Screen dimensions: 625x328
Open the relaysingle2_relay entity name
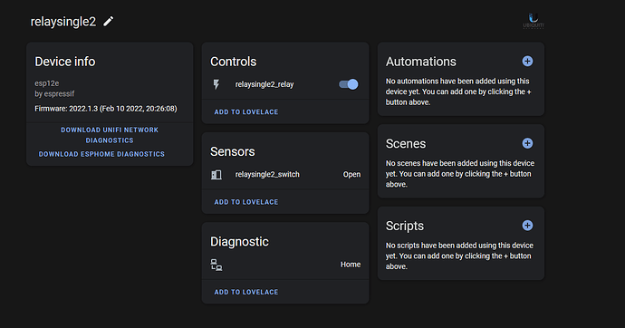point(264,84)
